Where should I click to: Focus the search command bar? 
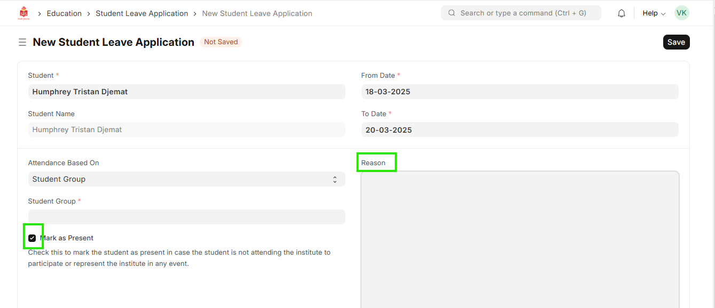pos(523,13)
